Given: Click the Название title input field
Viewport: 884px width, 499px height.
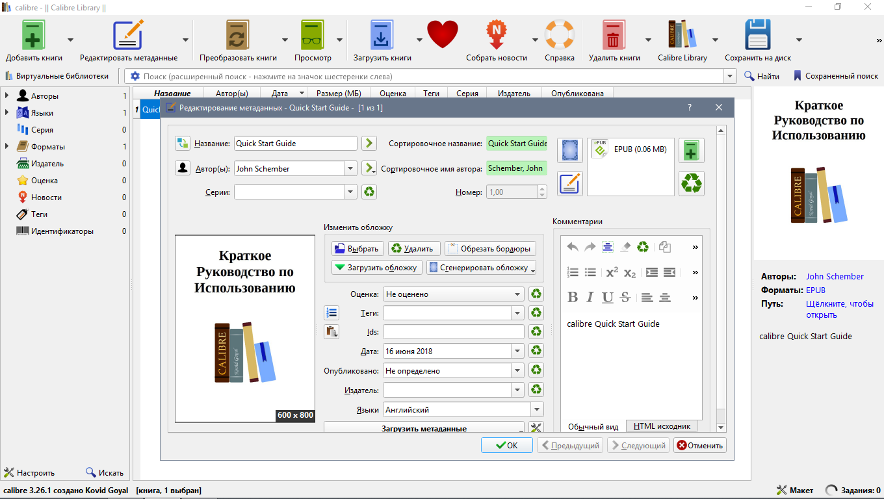Looking at the screenshot, I should pyautogui.click(x=296, y=143).
